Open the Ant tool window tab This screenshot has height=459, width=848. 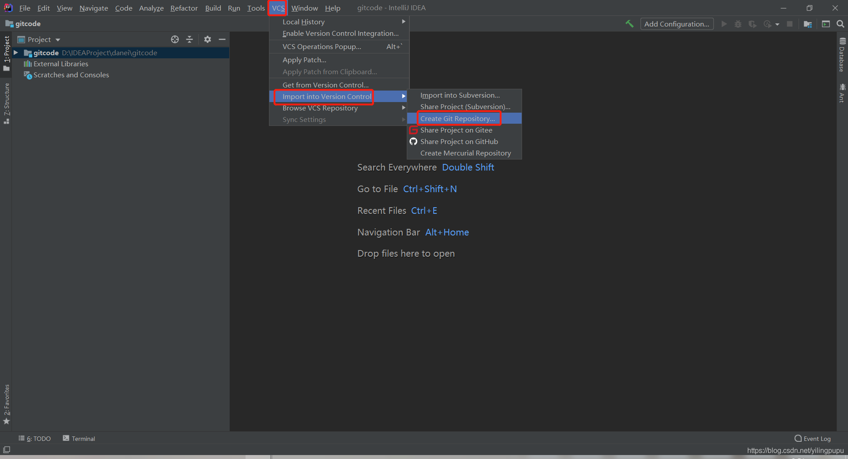tap(842, 93)
